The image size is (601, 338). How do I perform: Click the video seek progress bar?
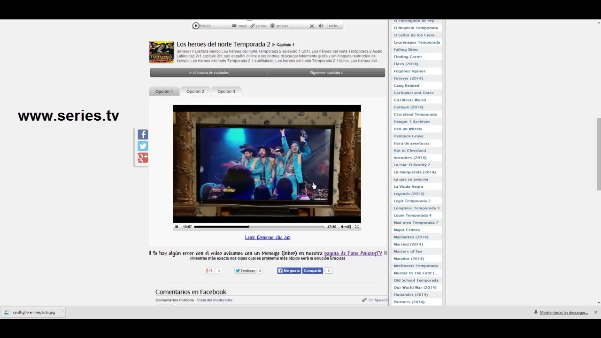click(x=259, y=227)
